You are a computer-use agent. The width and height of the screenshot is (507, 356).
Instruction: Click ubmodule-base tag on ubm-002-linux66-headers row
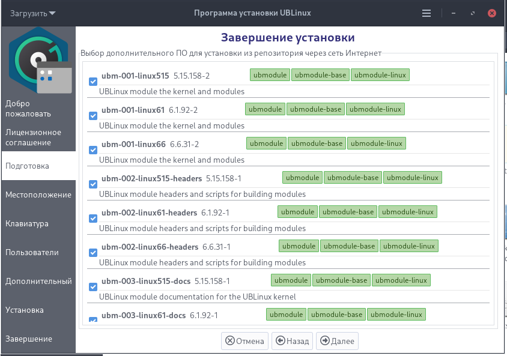349,246
